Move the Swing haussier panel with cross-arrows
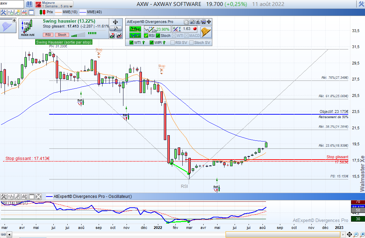The image size is (365, 238). [115, 22]
